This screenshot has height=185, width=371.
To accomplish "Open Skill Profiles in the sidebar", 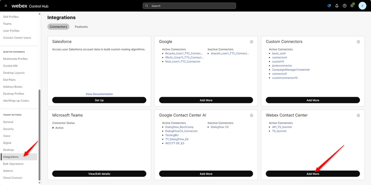I will pyautogui.click(x=11, y=17).
